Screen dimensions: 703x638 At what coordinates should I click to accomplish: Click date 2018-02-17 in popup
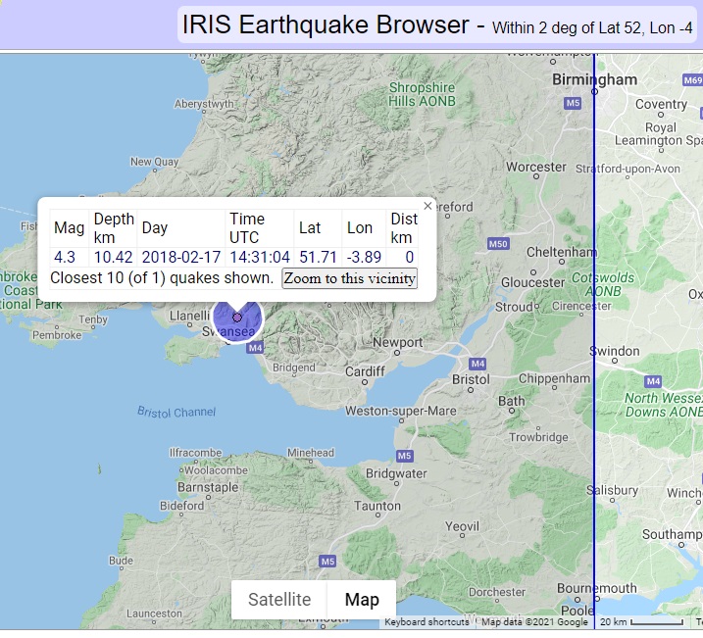pos(181,257)
